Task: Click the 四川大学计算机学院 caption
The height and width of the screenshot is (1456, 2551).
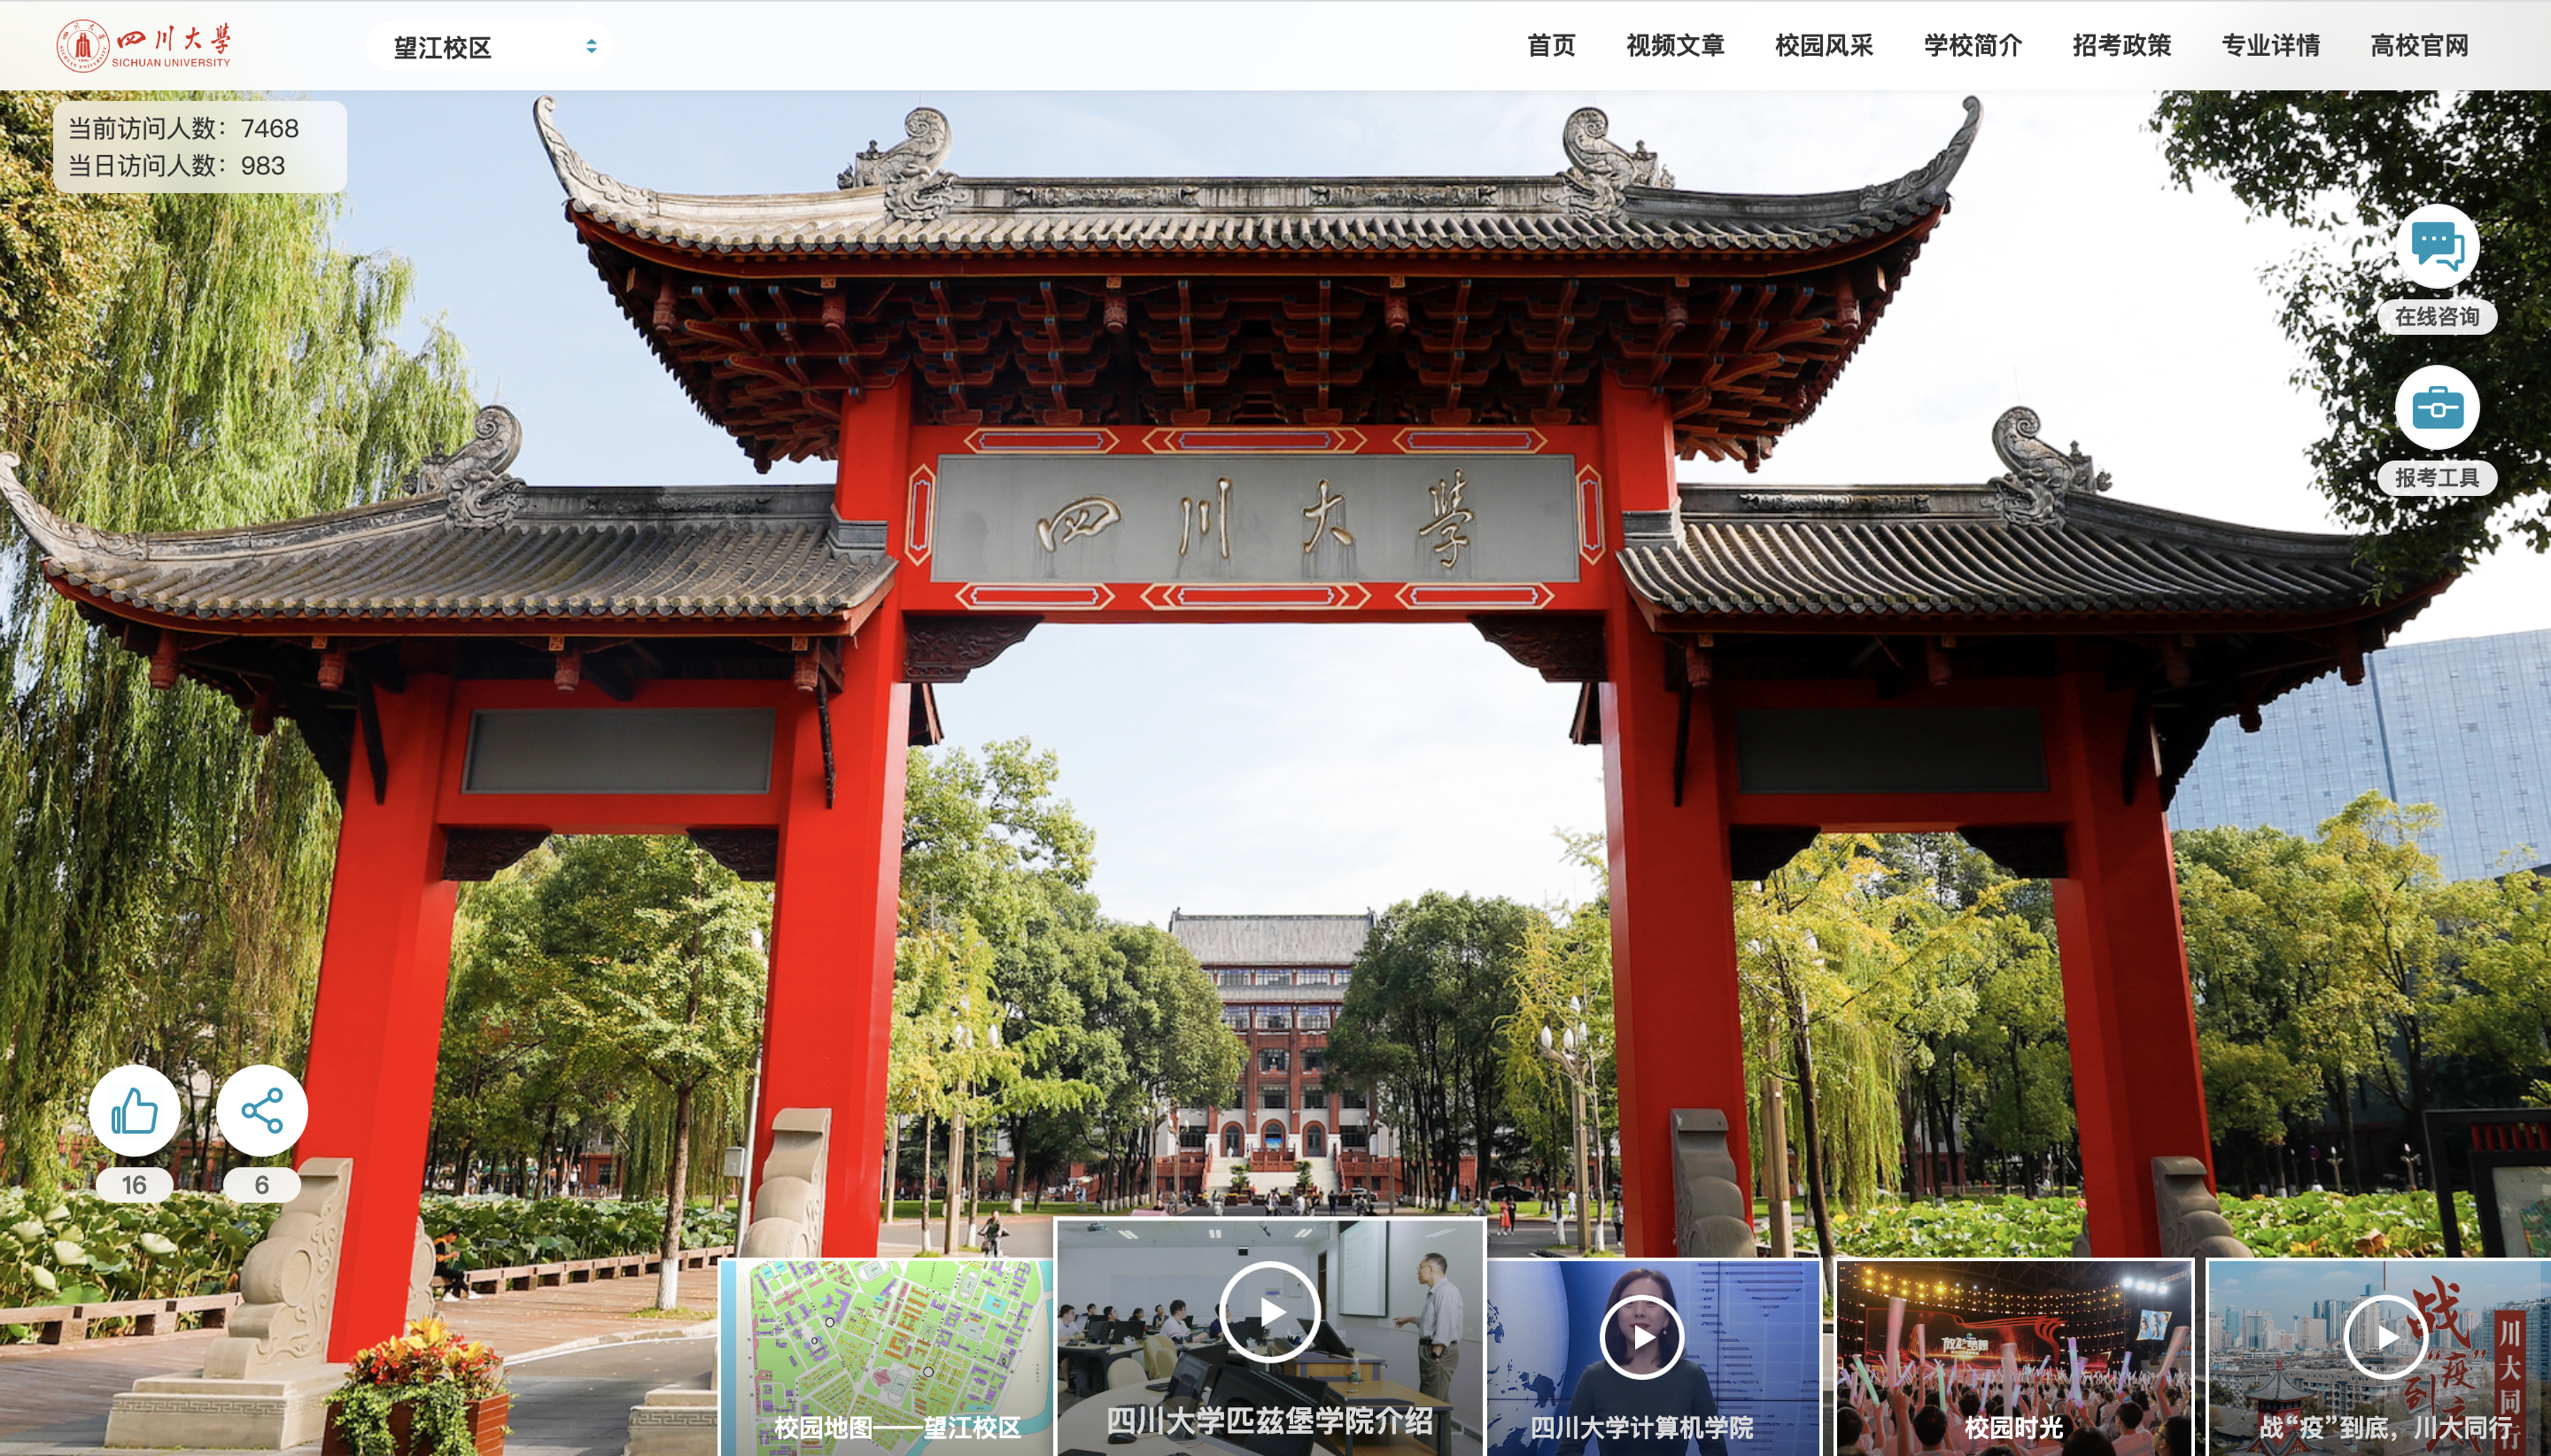Action: (1641, 1428)
